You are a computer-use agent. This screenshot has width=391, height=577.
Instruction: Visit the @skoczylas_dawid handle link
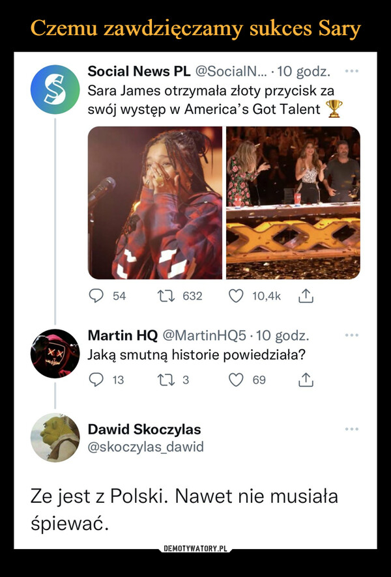146,447
